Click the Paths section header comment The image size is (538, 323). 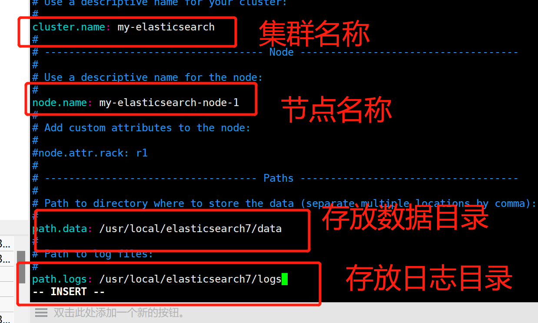276,178
